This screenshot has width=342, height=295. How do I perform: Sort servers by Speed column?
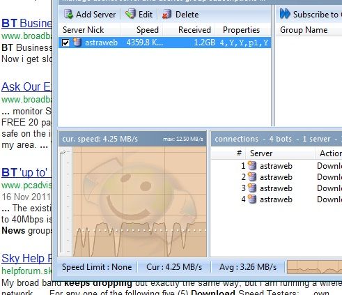(141, 30)
